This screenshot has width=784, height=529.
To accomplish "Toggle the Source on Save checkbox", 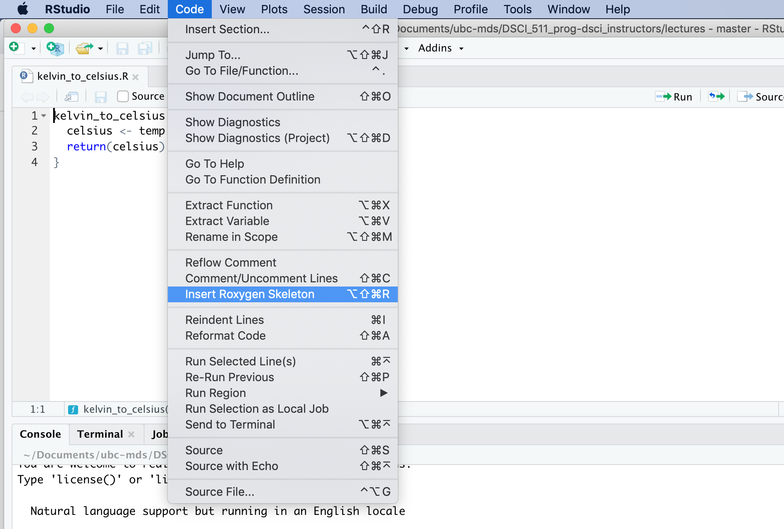I will point(122,96).
